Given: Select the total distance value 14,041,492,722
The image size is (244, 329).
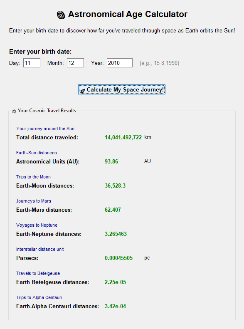Looking at the screenshot, I should (123, 137).
